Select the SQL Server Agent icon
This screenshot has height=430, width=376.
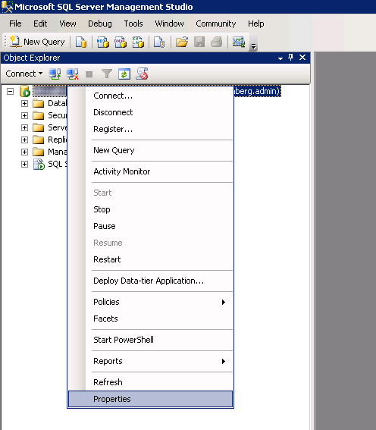[x=39, y=165]
